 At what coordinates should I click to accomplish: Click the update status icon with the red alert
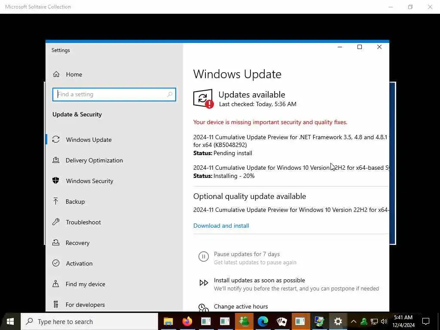point(203,98)
